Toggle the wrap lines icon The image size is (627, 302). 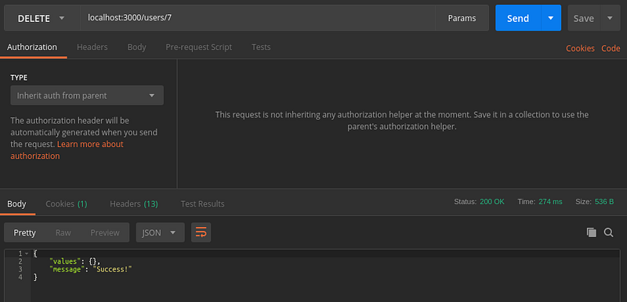[x=201, y=232]
